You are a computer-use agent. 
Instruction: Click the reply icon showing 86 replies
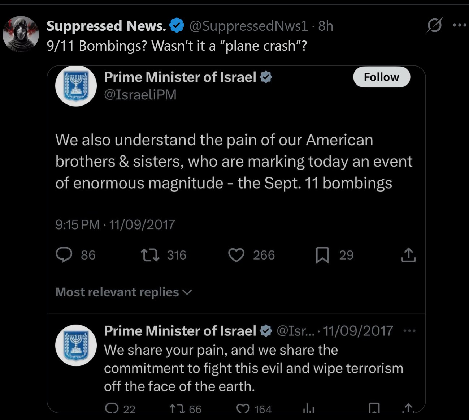click(x=64, y=255)
